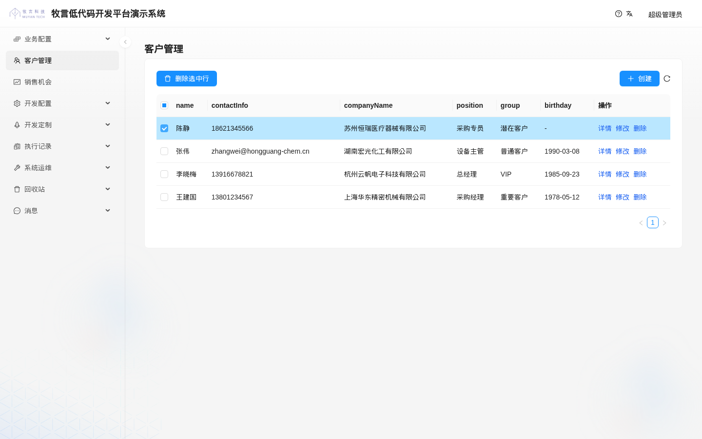Check the row checkbox for 李晓梅
702x439 pixels.
pyautogui.click(x=164, y=174)
